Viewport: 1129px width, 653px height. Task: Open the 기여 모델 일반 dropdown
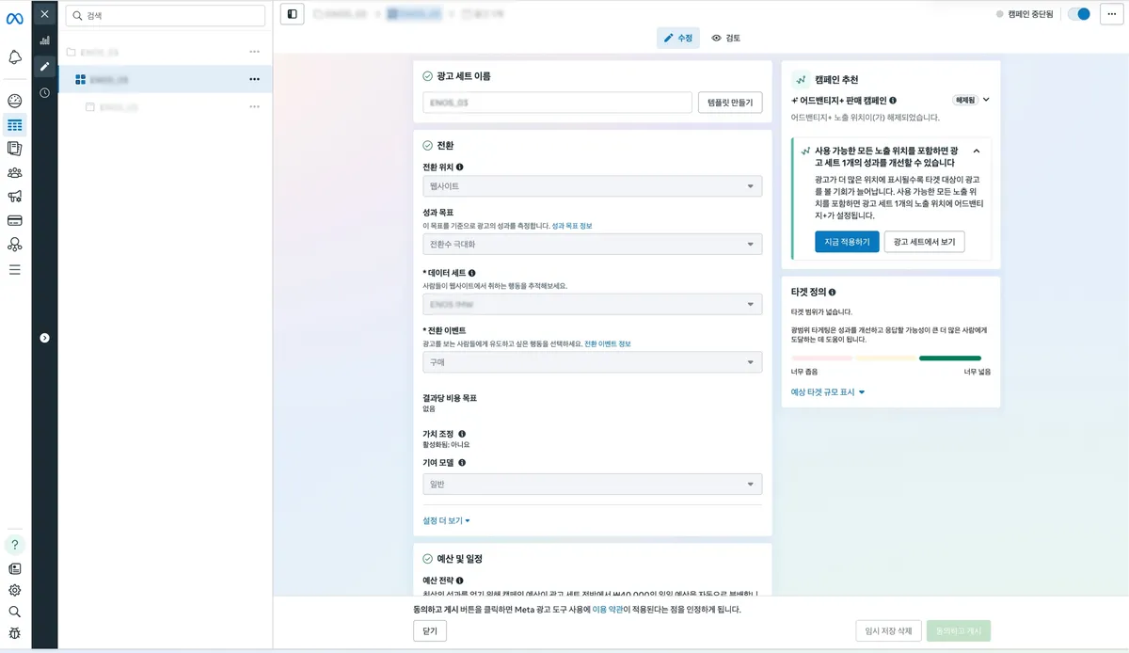[x=593, y=485]
